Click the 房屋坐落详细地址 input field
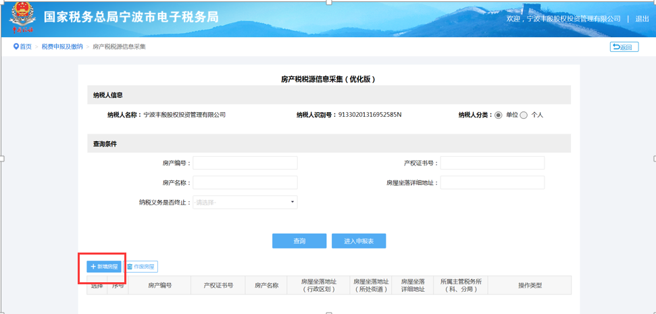The height and width of the screenshot is (314, 656). pos(492,182)
